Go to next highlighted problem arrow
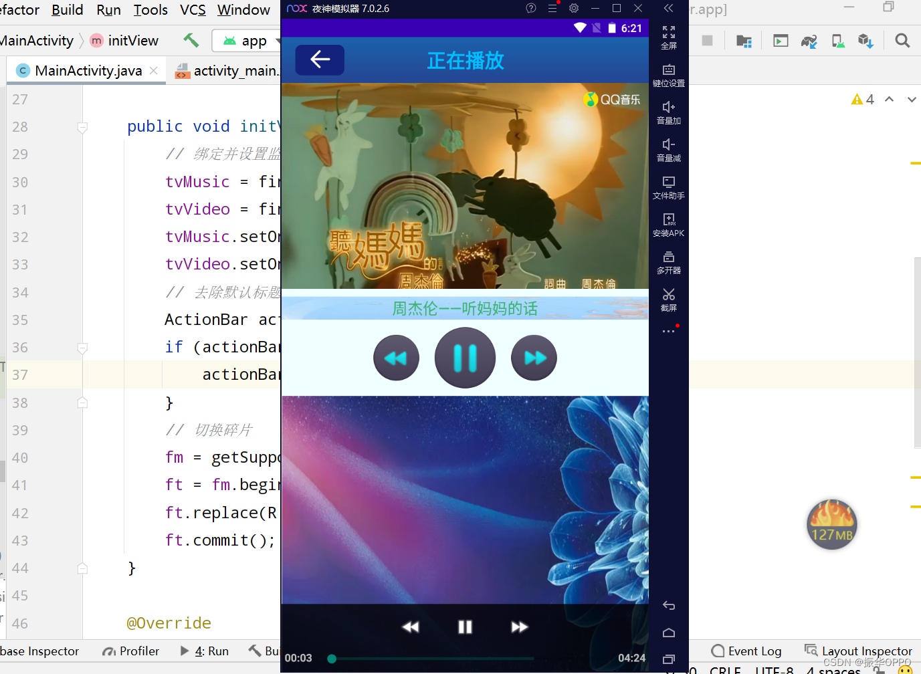 [912, 99]
